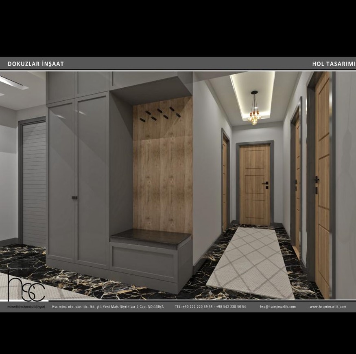Click the black handle on center hallway door

tap(266, 184)
